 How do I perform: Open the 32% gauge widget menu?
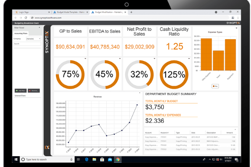[x=154, y=59]
